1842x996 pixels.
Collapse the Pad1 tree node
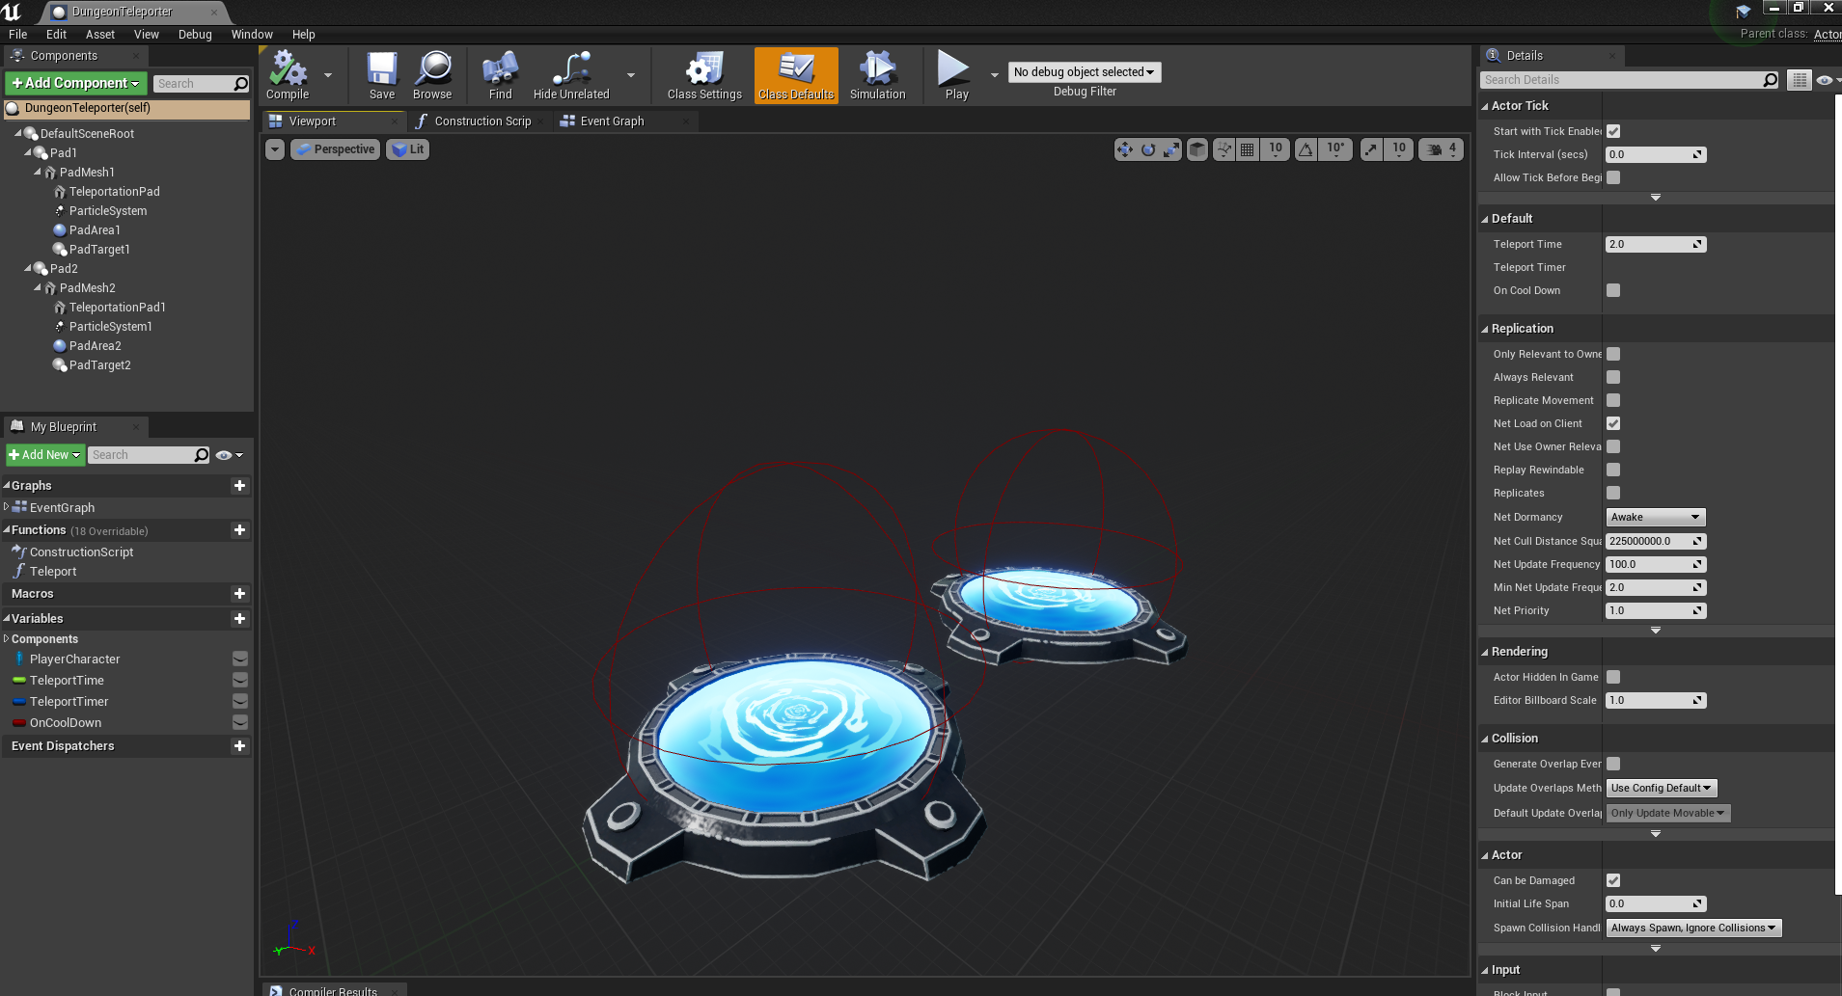tap(28, 152)
